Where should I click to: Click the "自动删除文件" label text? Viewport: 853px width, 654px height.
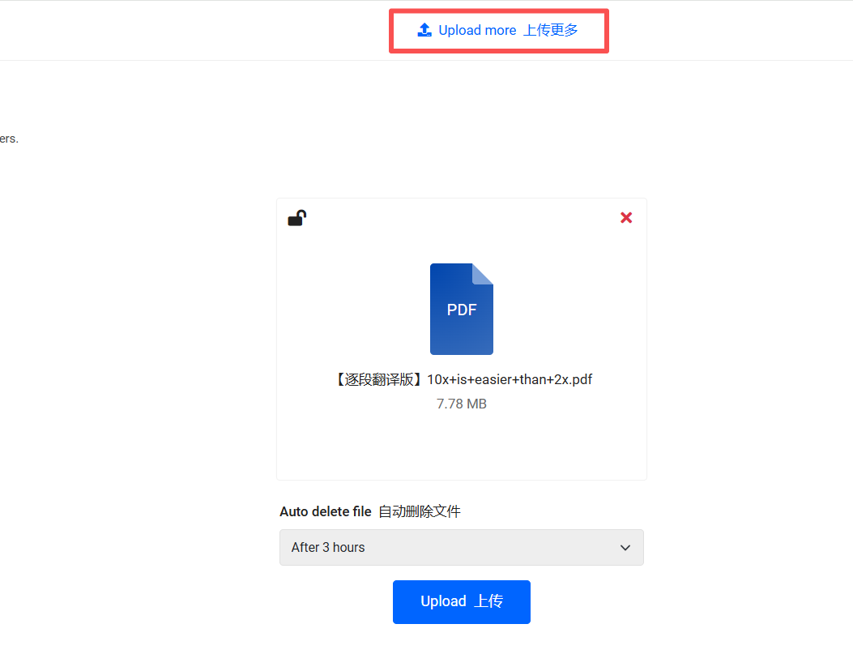(419, 511)
